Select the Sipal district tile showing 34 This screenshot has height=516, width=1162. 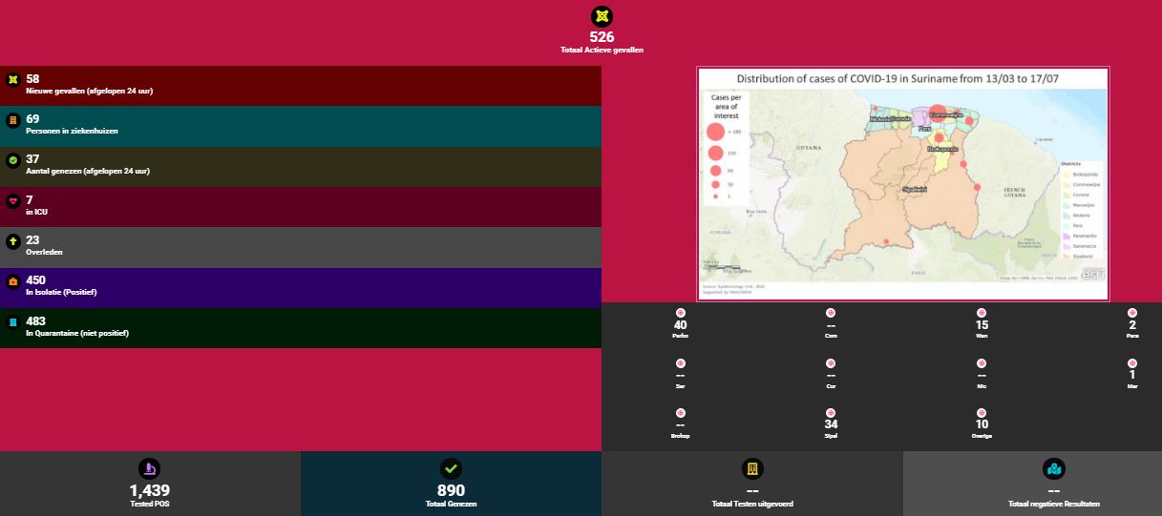pyautogui.click(x=831, y=424)
